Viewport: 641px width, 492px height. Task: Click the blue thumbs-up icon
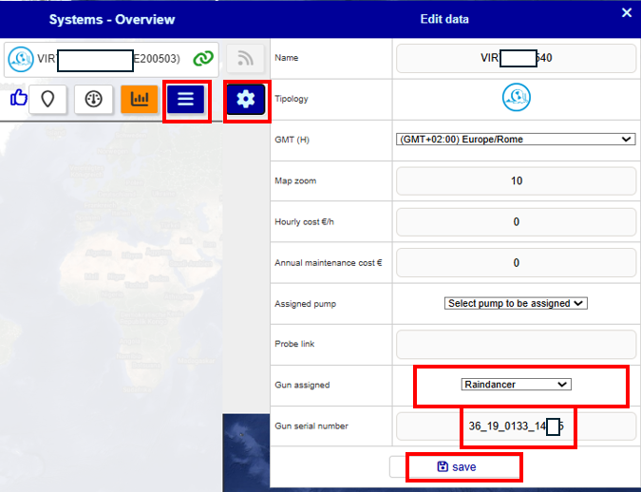[19, 98]
